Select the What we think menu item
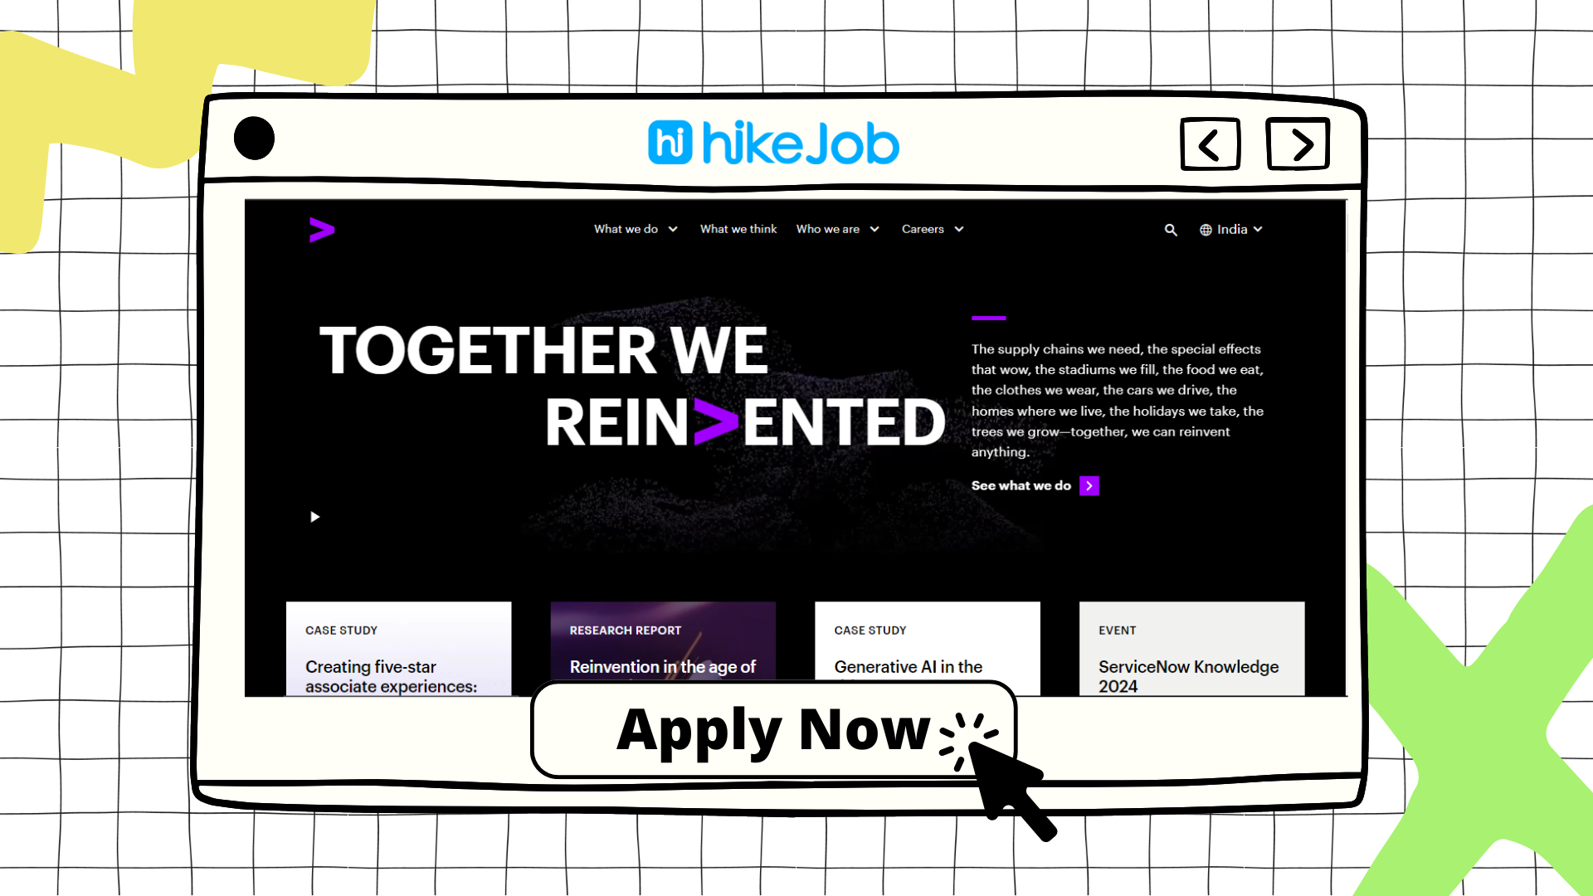The image size is (1593, 896). point(738,229)
